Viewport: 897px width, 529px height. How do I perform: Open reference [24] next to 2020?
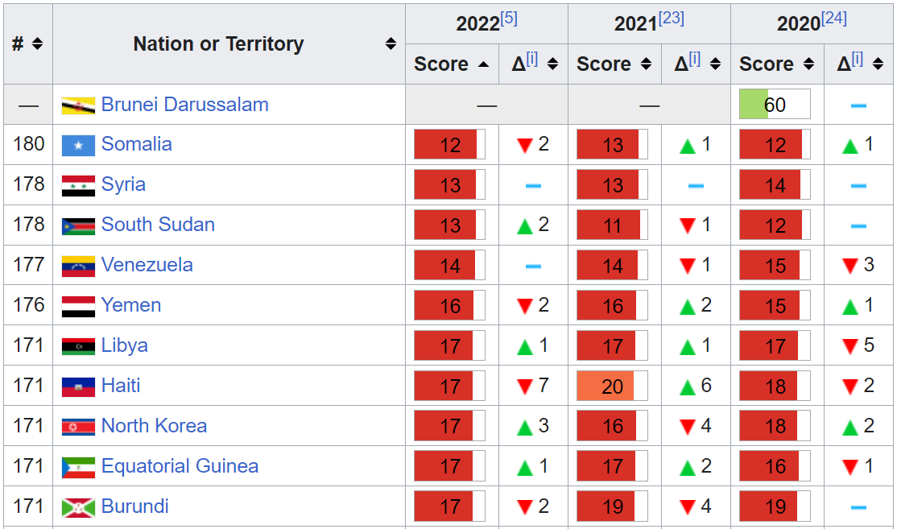834,19
